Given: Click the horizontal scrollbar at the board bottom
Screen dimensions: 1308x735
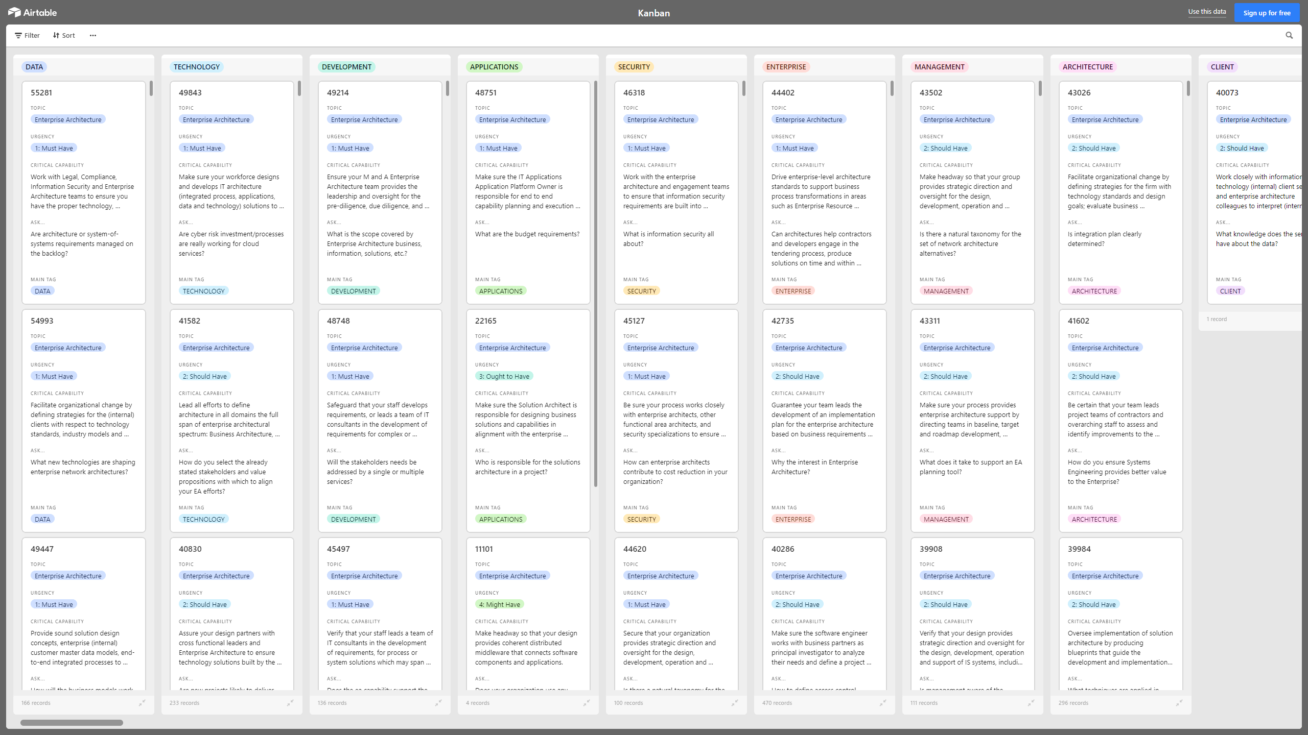Looking at the screenshot, I should (72, 723).
